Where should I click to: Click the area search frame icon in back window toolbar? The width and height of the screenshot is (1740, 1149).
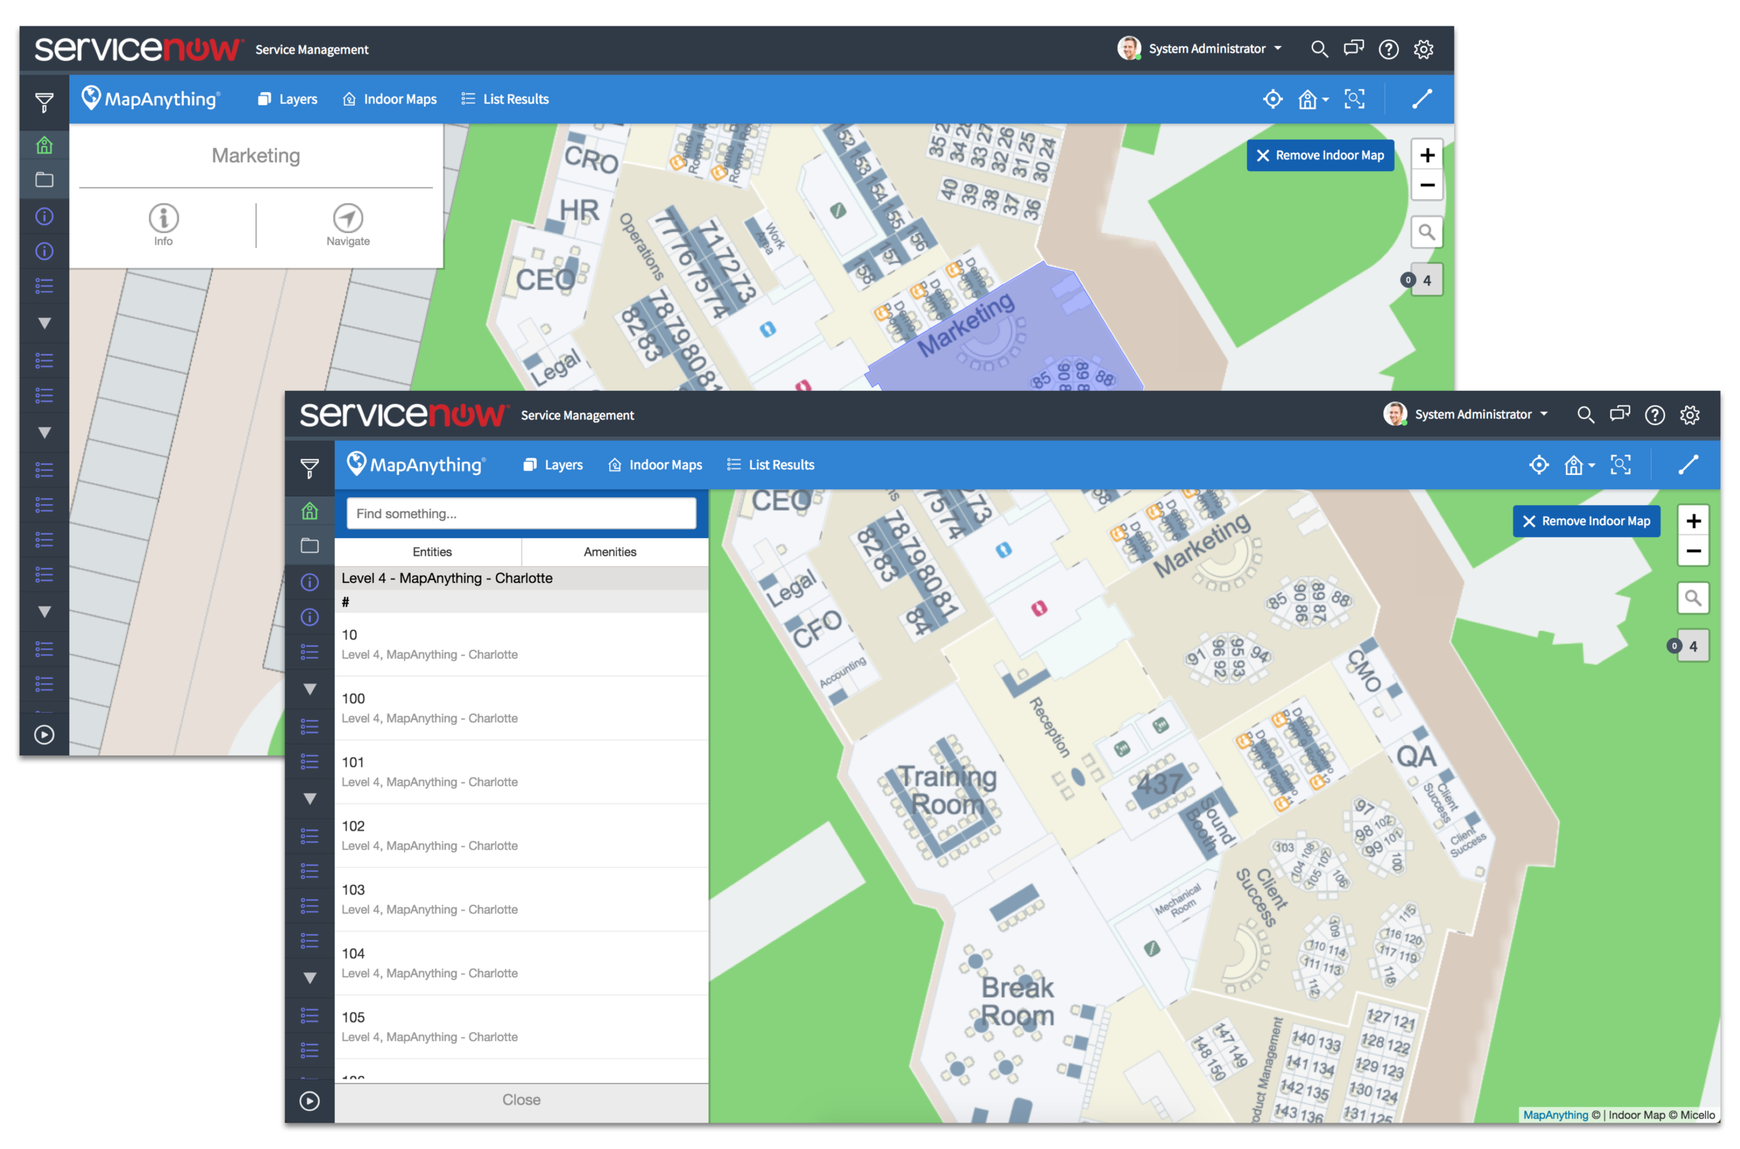click(1354, 99)
